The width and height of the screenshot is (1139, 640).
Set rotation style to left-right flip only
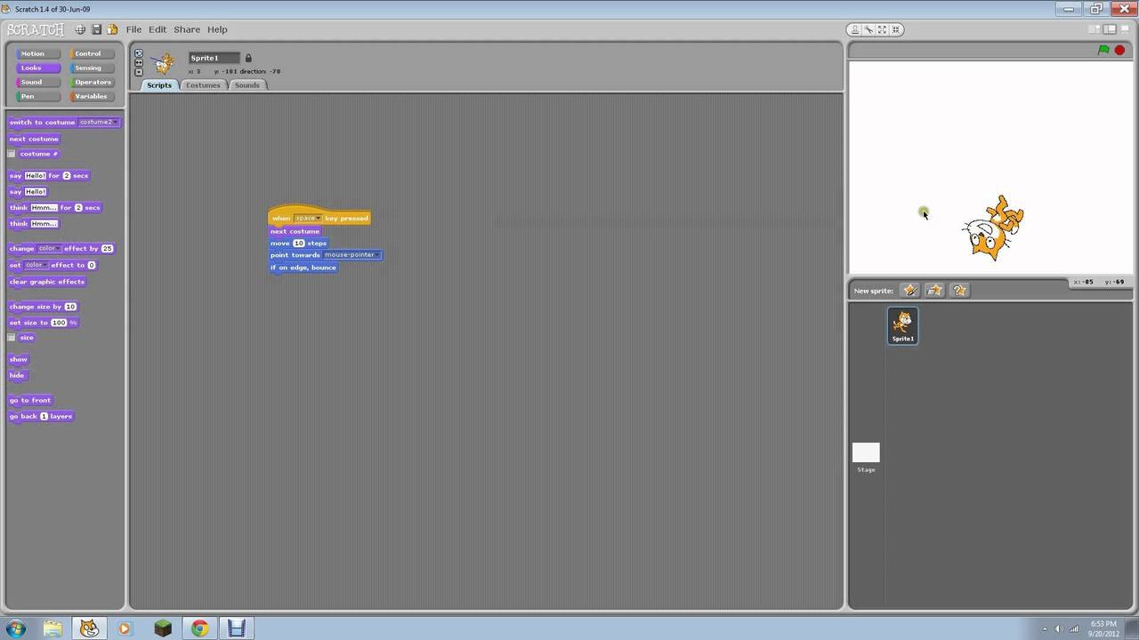pos(139,62)
